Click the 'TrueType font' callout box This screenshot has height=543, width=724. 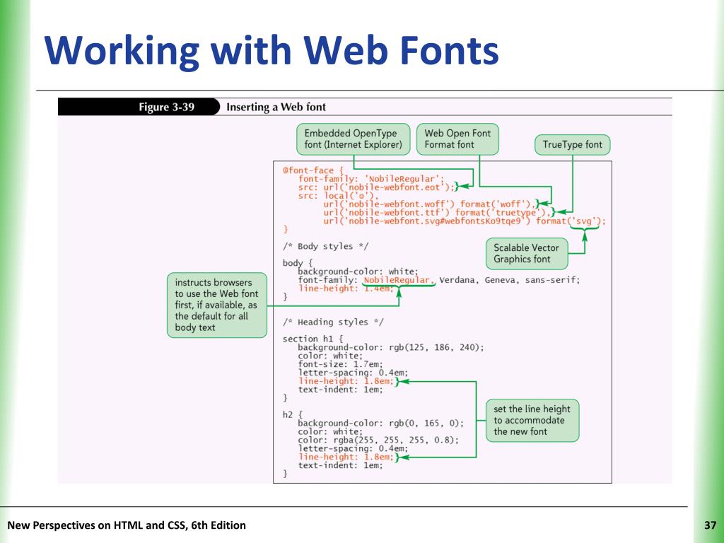coord(573,144)
